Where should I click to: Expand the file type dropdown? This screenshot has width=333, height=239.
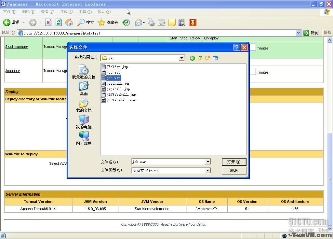(x=208, y=170)
